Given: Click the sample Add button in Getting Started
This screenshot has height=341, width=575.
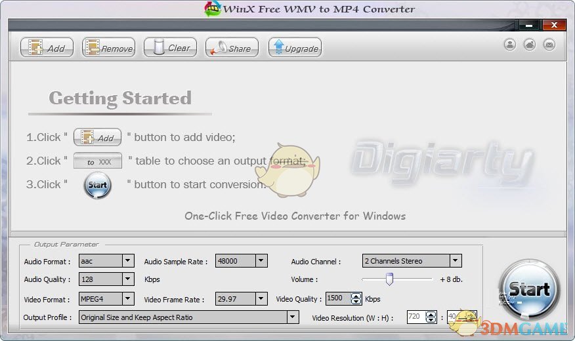Looking at the screenshot, I should (x=98, y=137).
